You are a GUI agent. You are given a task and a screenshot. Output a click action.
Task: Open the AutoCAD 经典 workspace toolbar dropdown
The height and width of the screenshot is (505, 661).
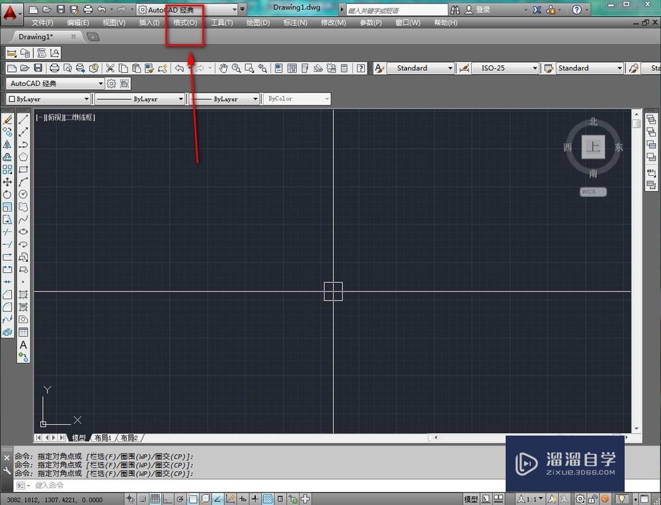tap(56, 83)
